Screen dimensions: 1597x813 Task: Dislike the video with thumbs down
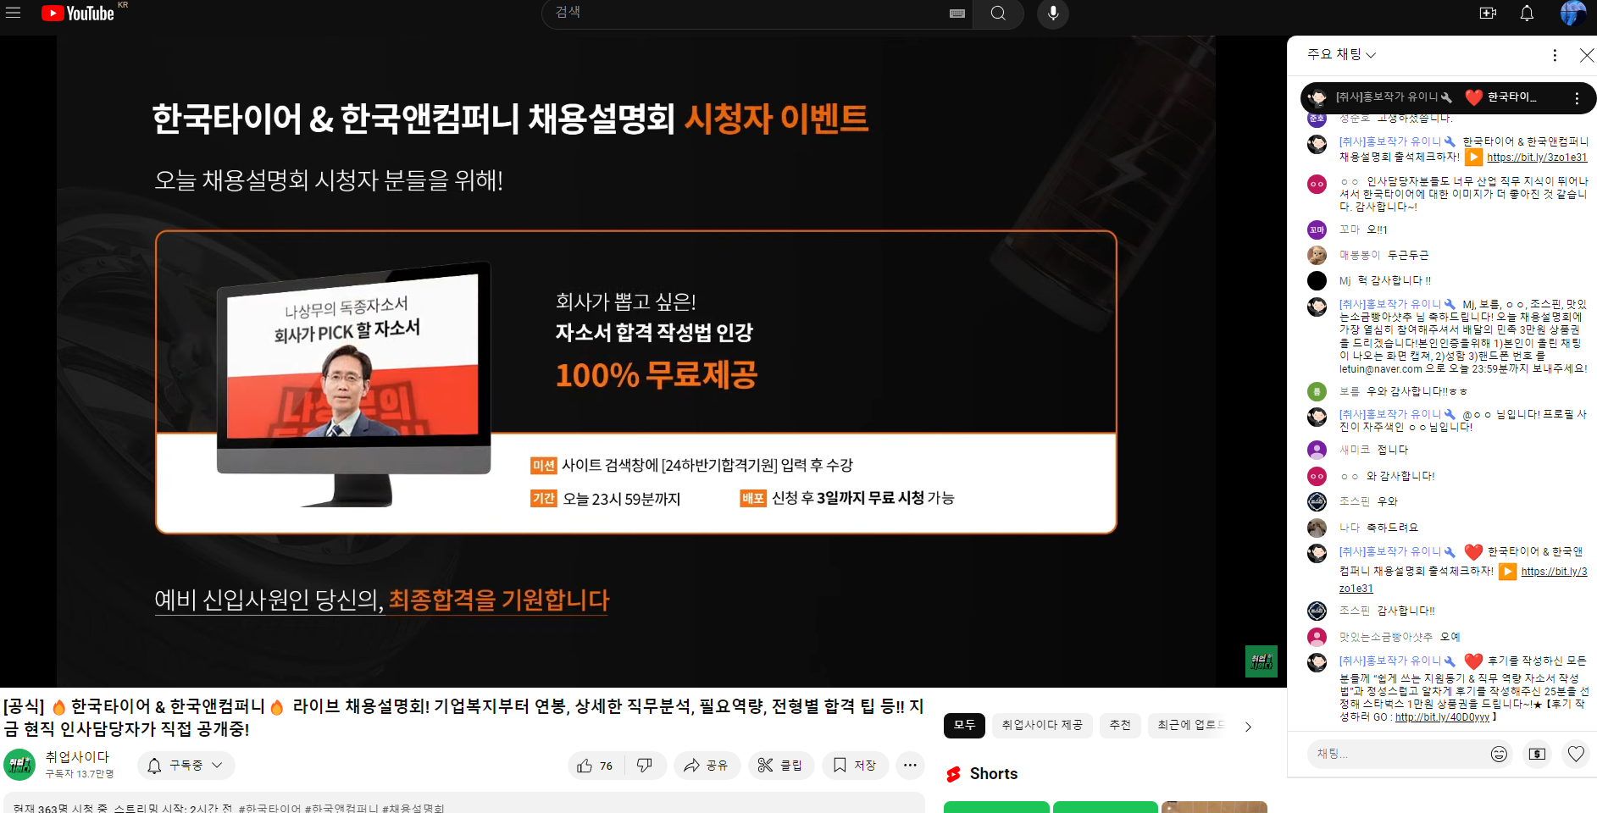pyautogui.click(x=645, y=766)
